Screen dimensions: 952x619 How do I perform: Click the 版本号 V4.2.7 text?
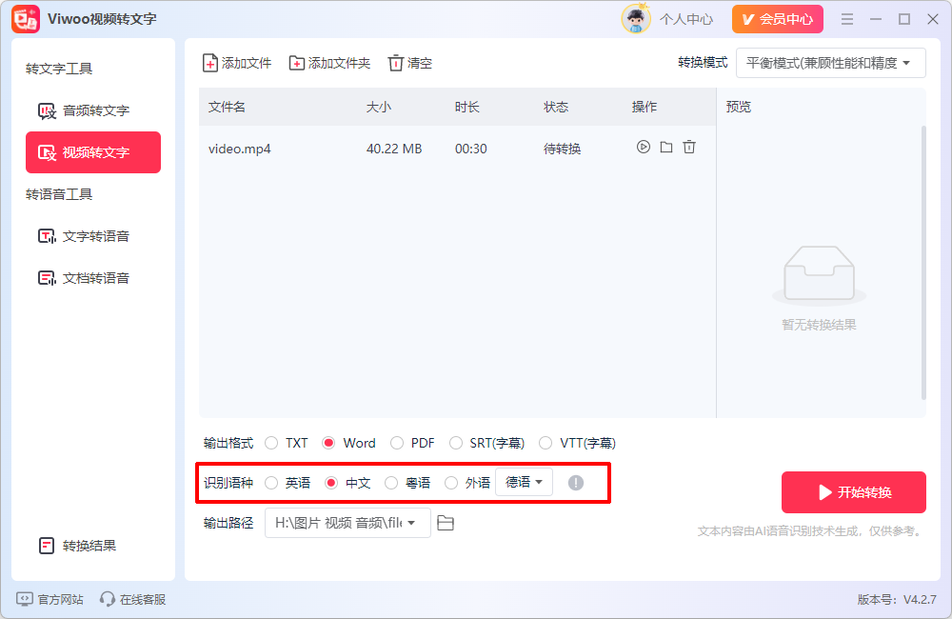pos(897,600)
